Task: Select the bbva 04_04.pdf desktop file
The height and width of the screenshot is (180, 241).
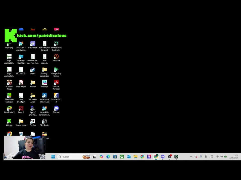Action: (x=21, y=98)
